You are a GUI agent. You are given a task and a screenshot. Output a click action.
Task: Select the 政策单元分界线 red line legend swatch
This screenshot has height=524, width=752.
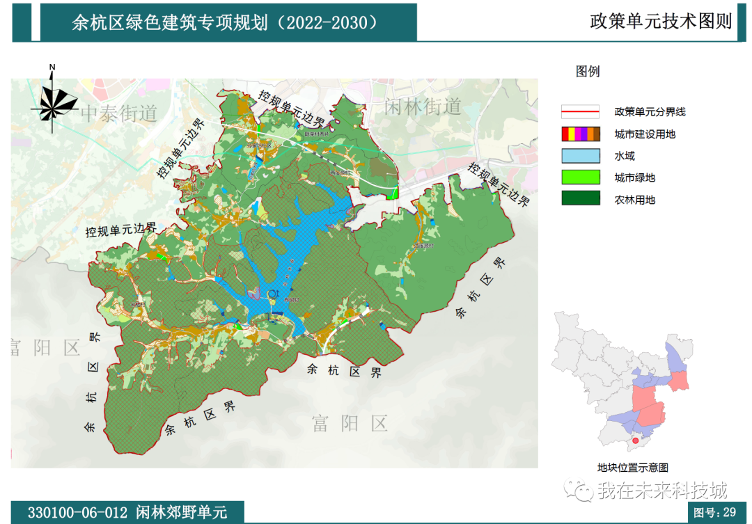tap(580, 112)
